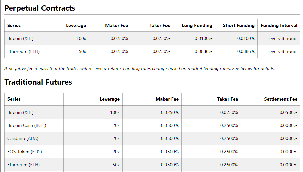Select the -0.0886% short funding cell
The width and height of the screenshot is (303, 172).
point(245,52)
